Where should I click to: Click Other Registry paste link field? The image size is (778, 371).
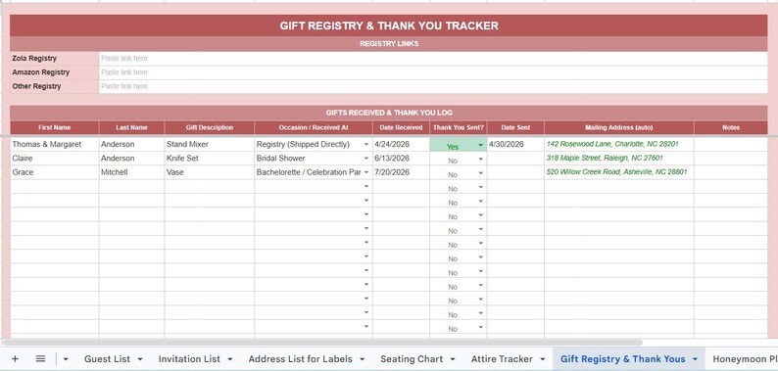(433, 86)
